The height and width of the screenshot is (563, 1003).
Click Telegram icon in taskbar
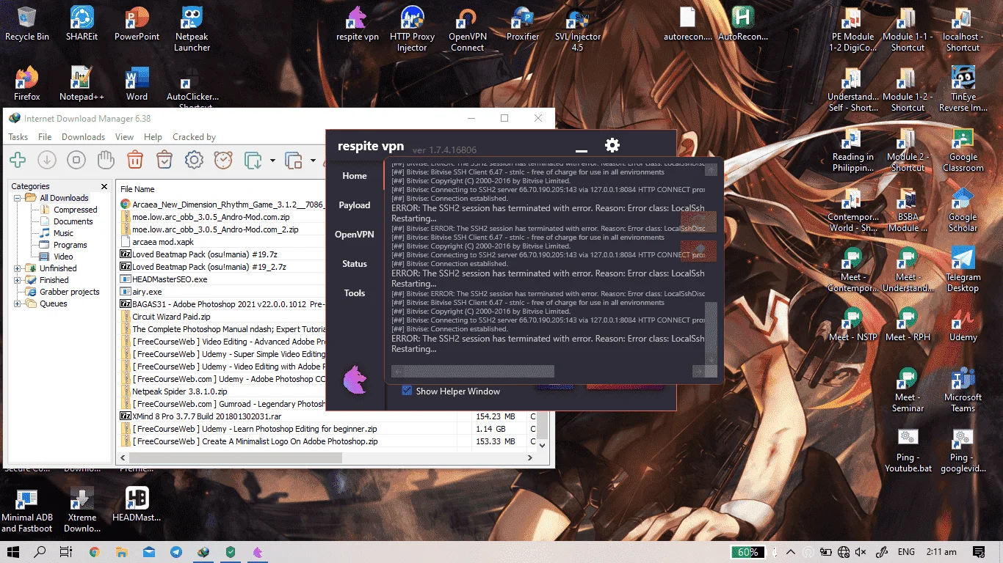176,552
